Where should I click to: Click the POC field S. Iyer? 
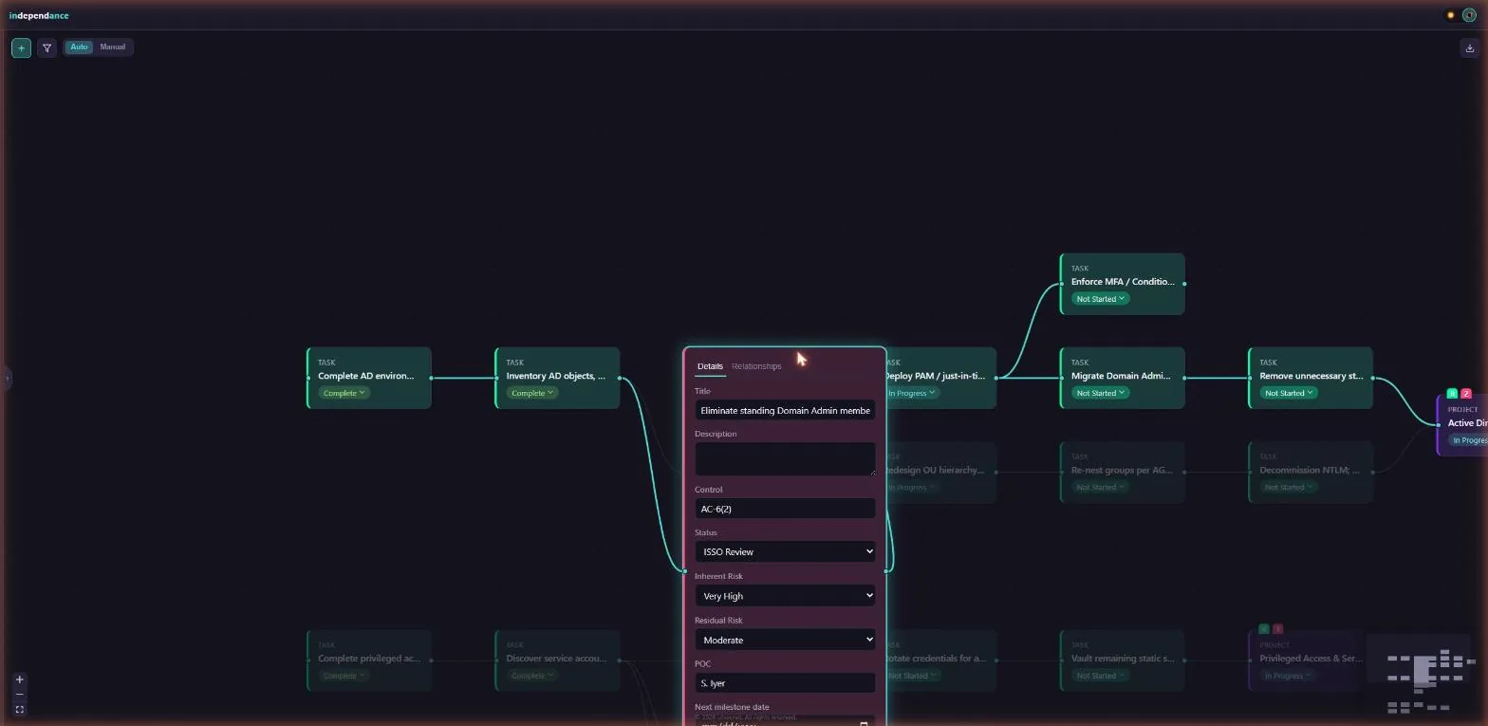tap(785, 683)
